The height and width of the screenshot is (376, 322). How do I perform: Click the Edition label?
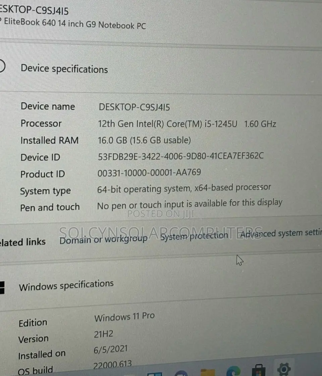click(33, 323)
